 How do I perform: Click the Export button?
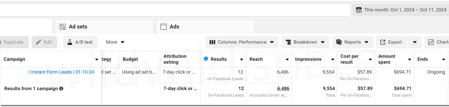392,42
